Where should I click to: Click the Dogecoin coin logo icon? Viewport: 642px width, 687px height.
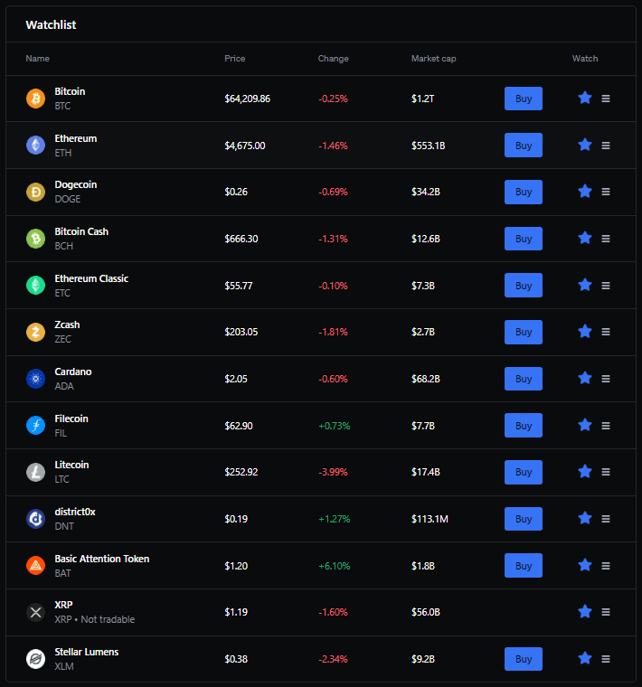[x=35, y=192]
